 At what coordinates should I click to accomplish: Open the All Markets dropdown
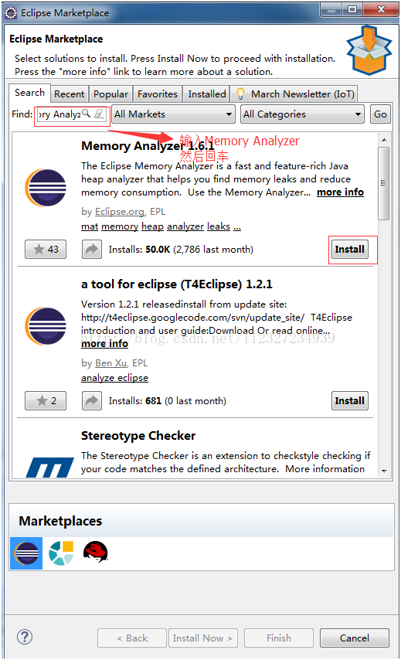173,114
